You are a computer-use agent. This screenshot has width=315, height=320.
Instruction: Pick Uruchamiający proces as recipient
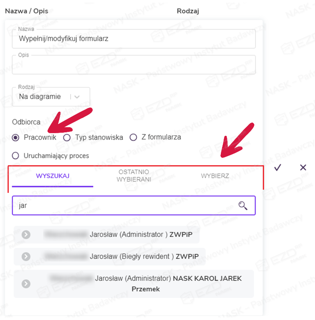point(15,155)
